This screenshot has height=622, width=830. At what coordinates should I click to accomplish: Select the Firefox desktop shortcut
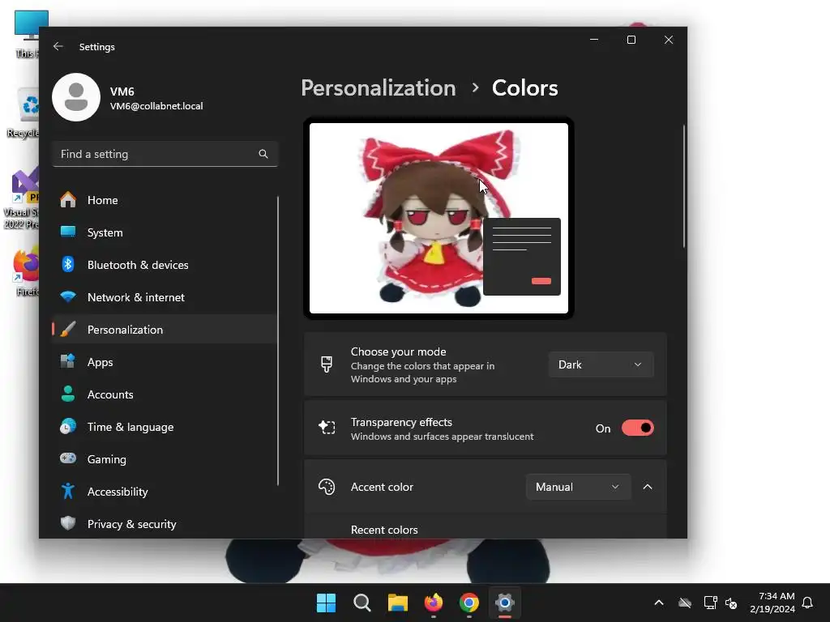(x=27, y=272)
